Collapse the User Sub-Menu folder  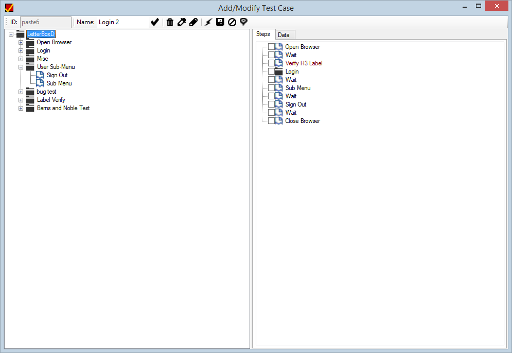click(21, 67)
